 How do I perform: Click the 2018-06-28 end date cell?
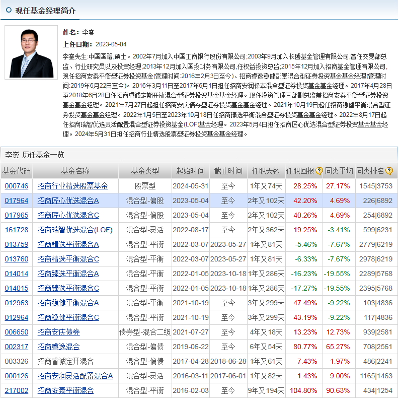pos(228,362)
